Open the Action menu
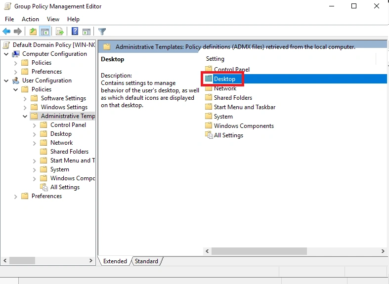 click(30, 19)
